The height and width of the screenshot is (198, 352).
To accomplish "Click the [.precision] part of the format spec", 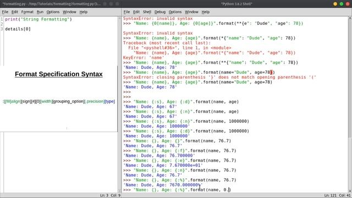I will pyautogui.click(x=95, y=101).
